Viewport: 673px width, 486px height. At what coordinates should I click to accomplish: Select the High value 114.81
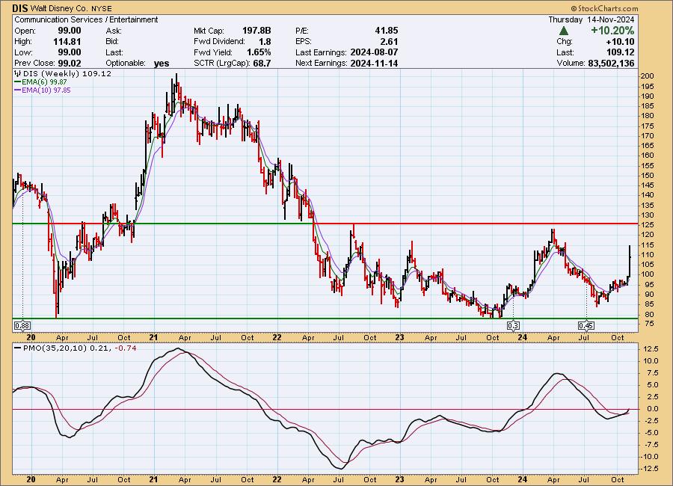point(67,42)
